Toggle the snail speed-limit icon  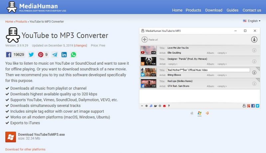coord(155,106)
